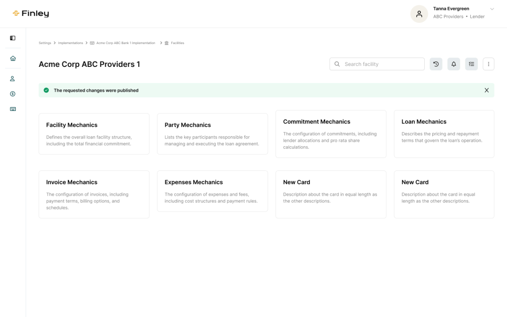Viewport: 507px width, 317px height.
Task: Open the dollar payments sidebar icon
Action: (13, 94)
